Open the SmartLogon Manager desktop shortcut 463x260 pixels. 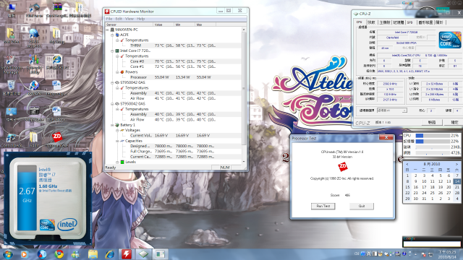point(12,64)
